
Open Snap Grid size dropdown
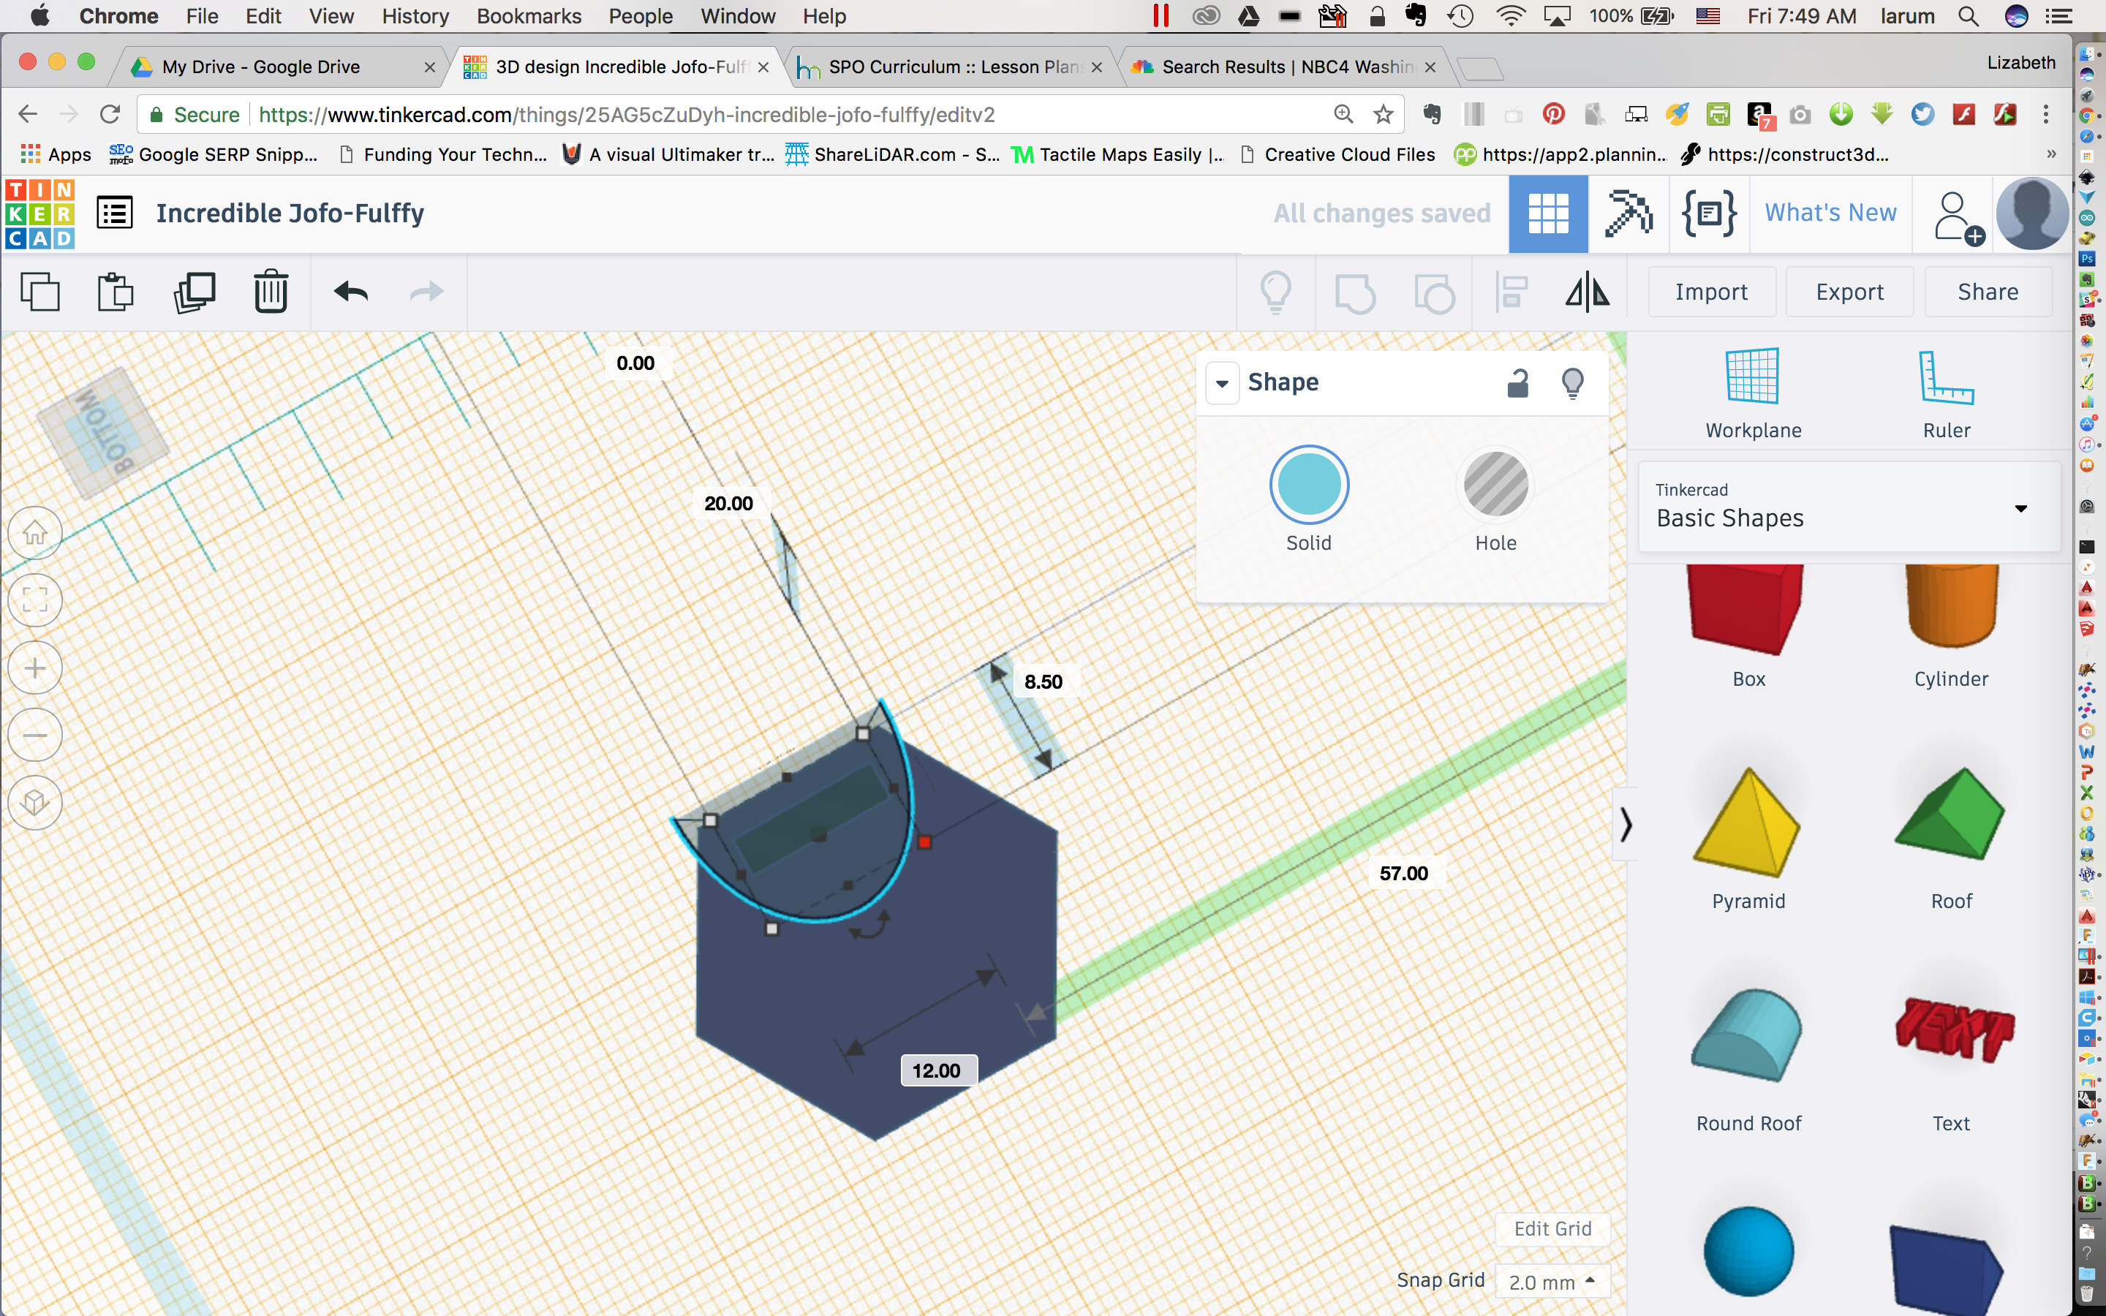pyautogui.click(x=1552, y=1281)
